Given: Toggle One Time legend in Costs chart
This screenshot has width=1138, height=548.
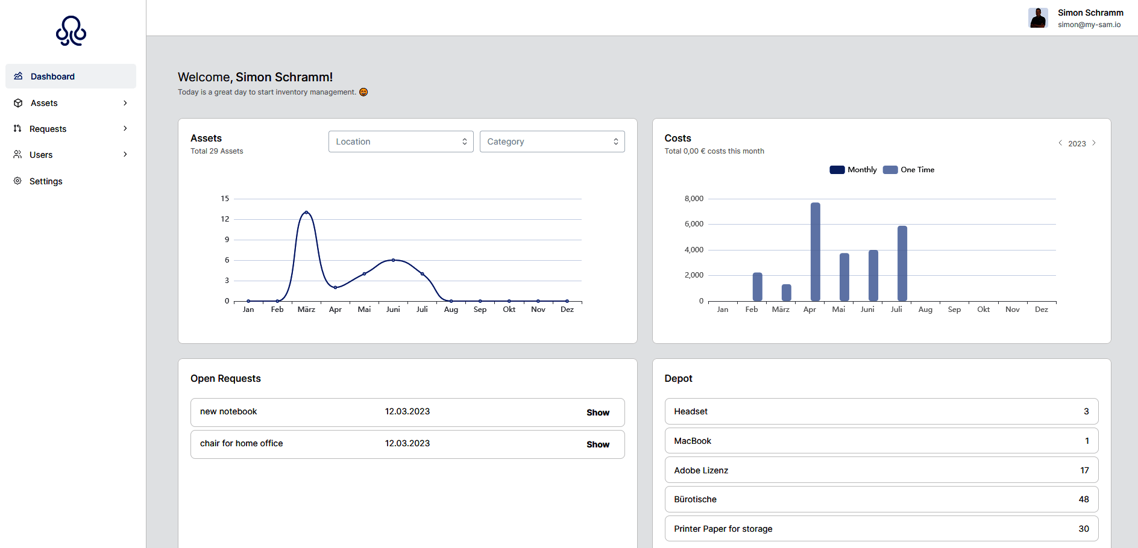Looking at the screenshot, I should coord(908,170).
